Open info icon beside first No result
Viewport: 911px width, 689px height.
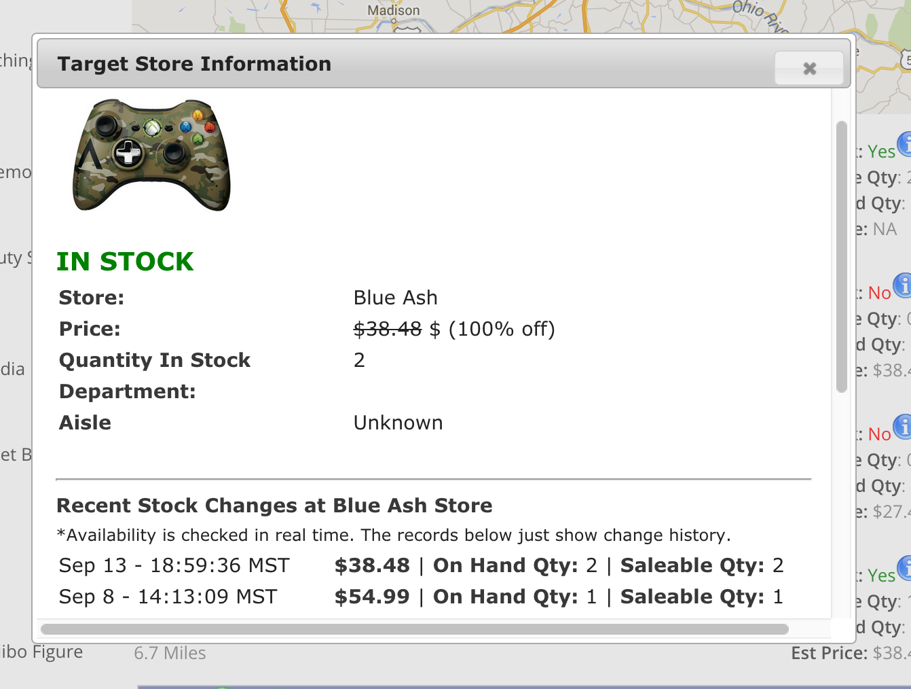click(x=902, y=285)
